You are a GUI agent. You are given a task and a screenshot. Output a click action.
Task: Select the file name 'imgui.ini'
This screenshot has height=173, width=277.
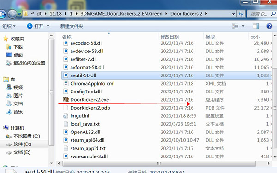80,116
